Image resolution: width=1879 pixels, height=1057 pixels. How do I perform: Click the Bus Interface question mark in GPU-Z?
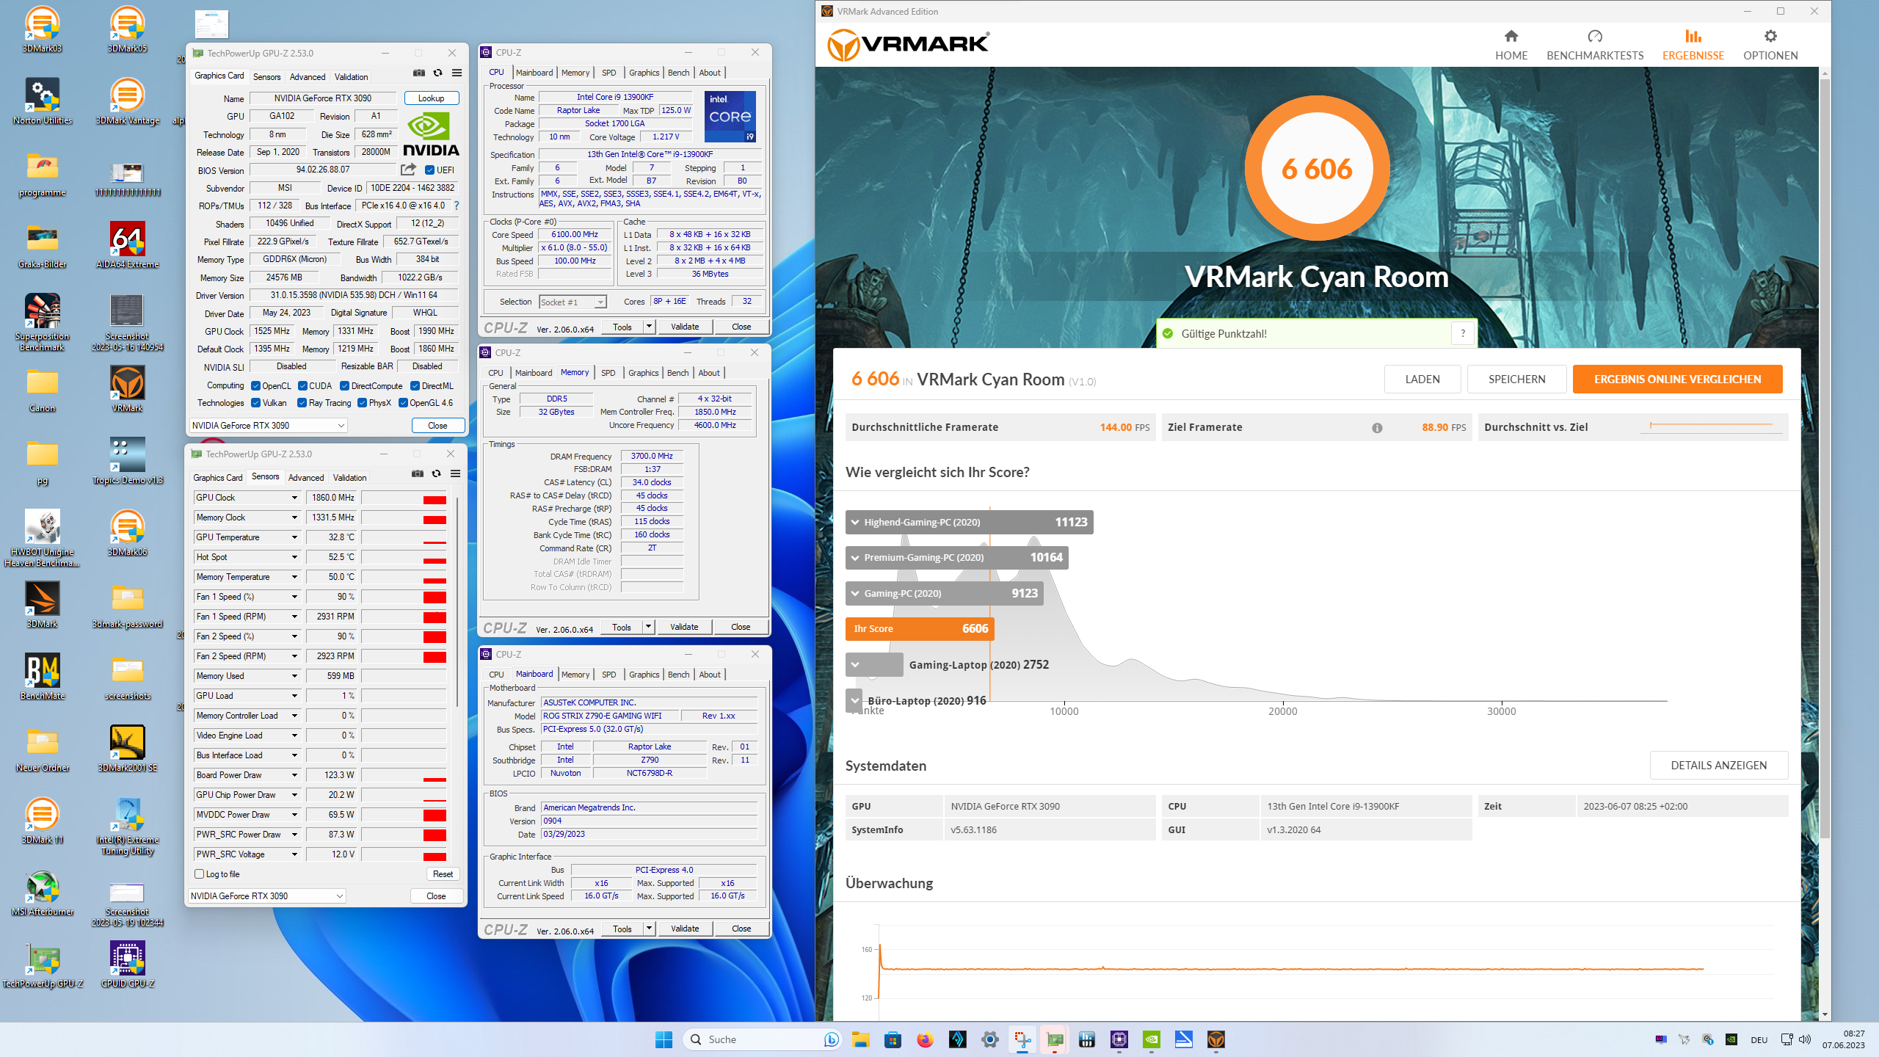457,206
